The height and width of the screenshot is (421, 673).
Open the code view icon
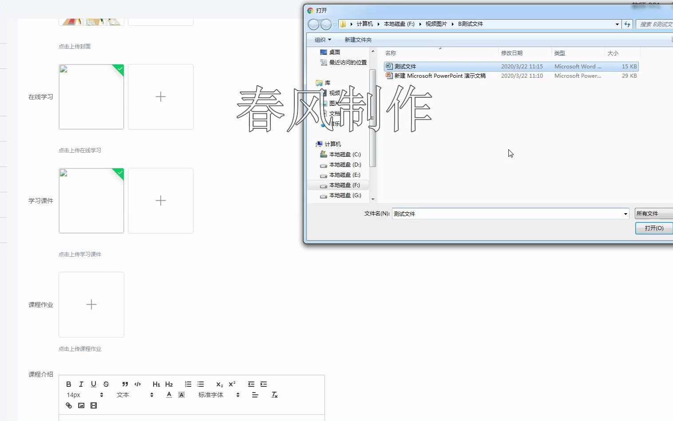tap(138, 384)
